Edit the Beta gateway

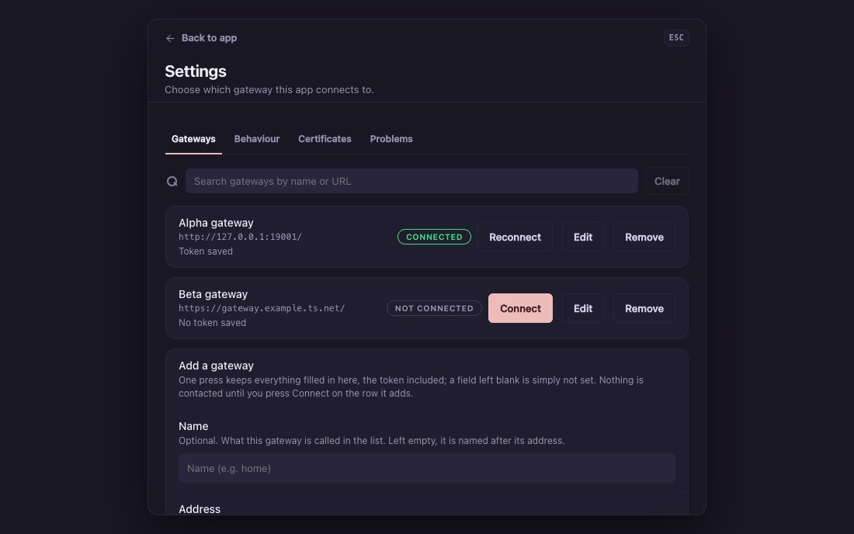(x=583, y=308)
